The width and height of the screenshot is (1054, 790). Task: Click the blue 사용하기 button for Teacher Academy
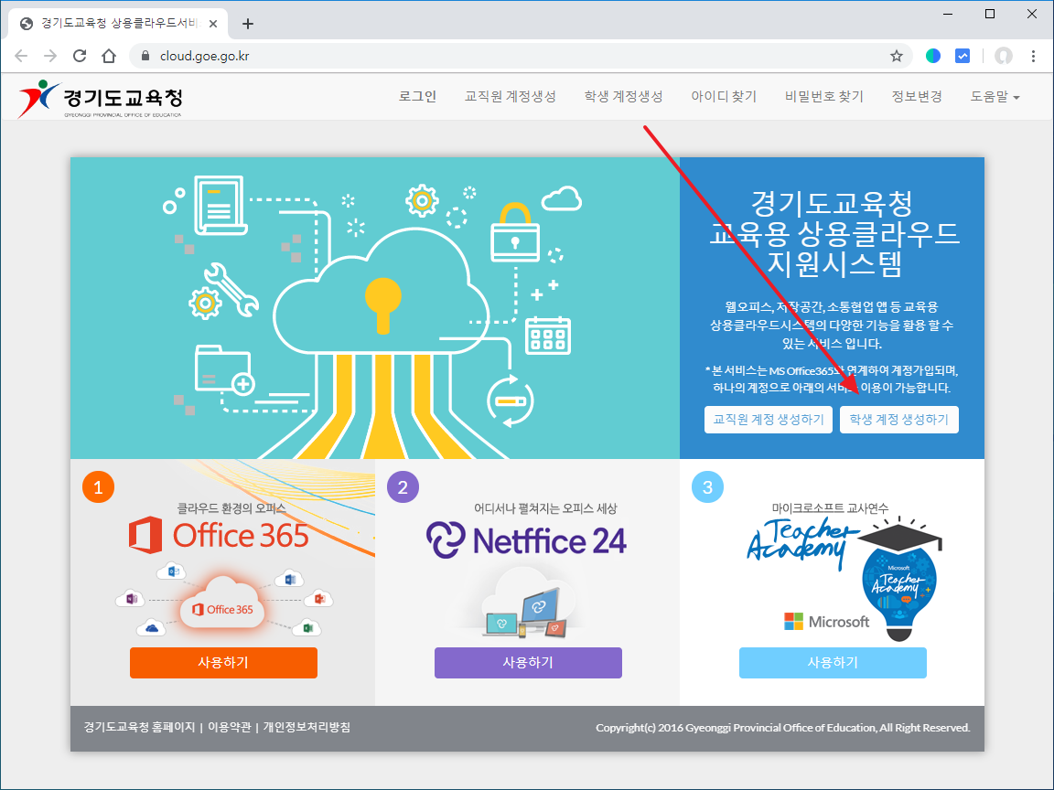[833, 662]
